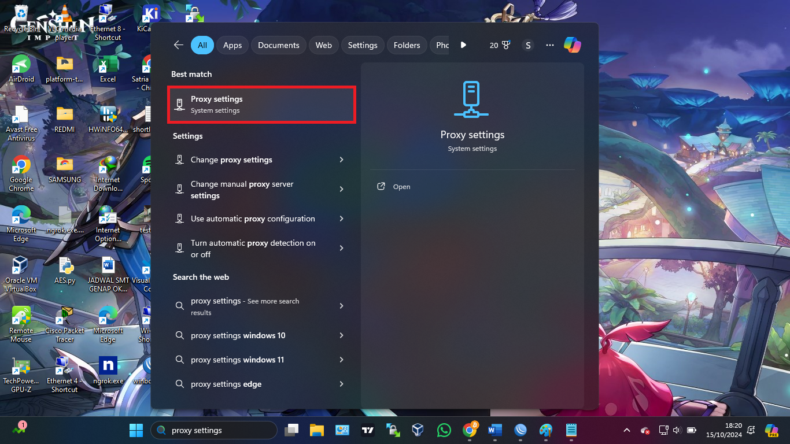Image resolution: width=790 pixels, height=444 pixels.
Task: Select the Remote Mouse desktop shortcut
Action: pos(21,324)
